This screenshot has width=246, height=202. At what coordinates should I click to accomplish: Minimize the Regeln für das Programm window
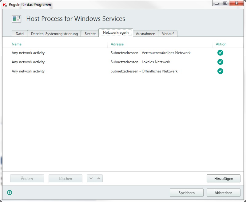pyautogui.click(x=217, y=3)
